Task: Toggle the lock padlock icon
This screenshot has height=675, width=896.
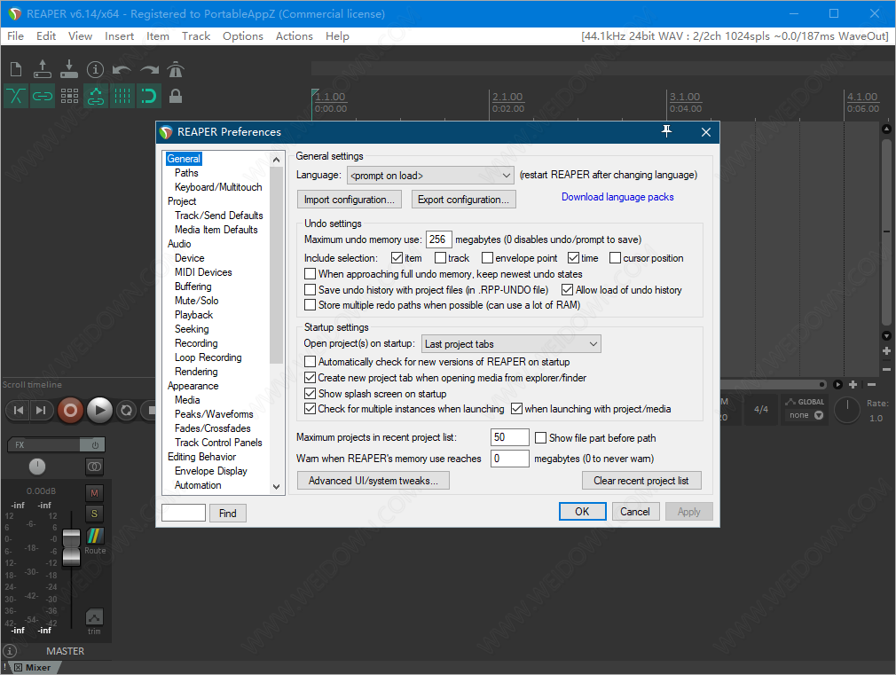Action: [176, 96]
